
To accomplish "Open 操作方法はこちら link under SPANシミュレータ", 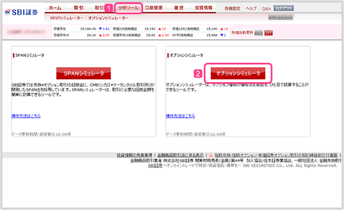I will pos(26,116).
